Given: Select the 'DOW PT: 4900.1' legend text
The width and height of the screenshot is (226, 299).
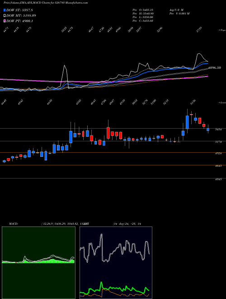Looking at the screenshot, I should [19, 21].
